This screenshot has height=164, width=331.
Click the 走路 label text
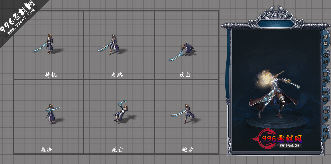coord(117,75)
